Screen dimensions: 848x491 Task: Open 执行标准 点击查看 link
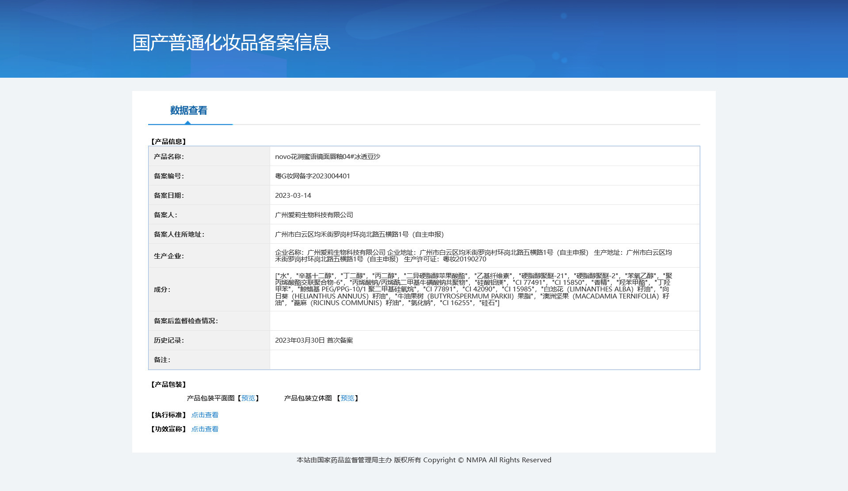click(205, 415)
